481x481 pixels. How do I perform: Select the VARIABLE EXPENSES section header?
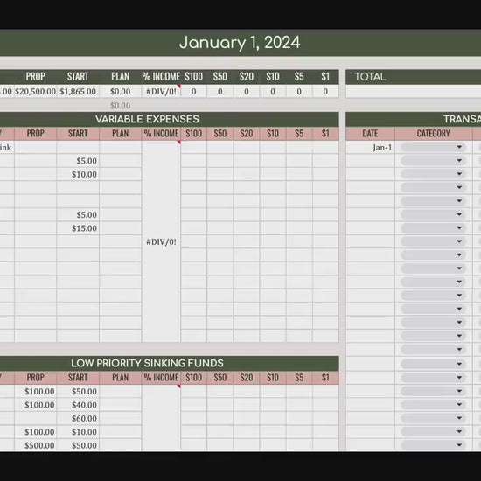(147, 119)
